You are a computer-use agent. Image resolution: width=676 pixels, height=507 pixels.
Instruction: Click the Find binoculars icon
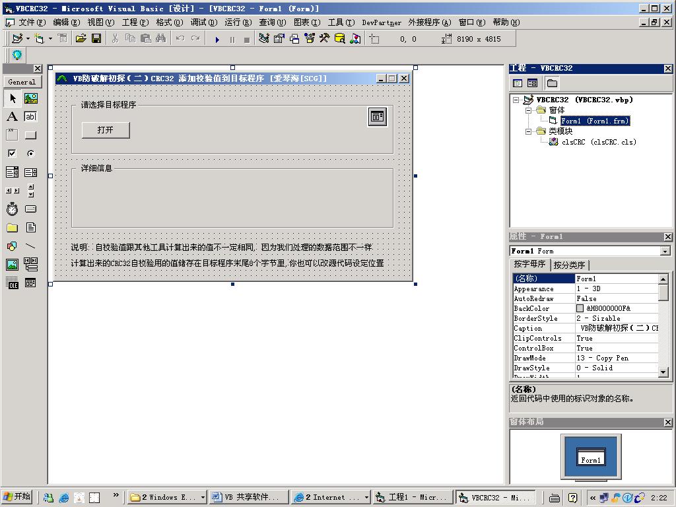(x=161, y=39)
